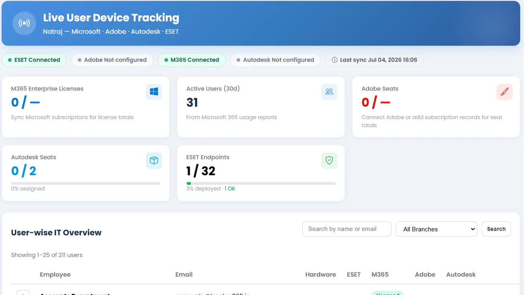525x295 pixels.
Task: Click the Showing 1–25 of 211 users text
Action: click(47, 255)
